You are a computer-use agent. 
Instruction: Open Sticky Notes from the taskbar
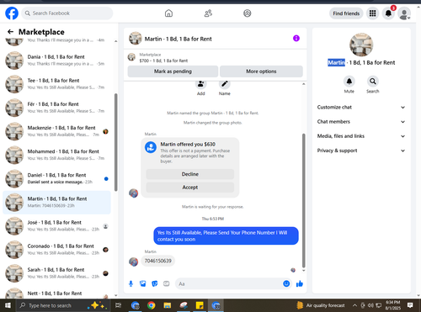pyautogui.click(x=200, y=305)
